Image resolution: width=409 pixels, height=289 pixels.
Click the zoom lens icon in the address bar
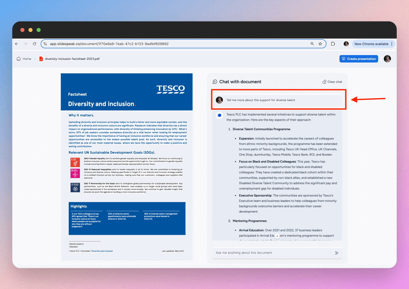[312, 44]
